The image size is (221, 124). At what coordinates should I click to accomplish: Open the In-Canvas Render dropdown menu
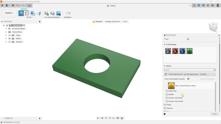coord(52,17)
